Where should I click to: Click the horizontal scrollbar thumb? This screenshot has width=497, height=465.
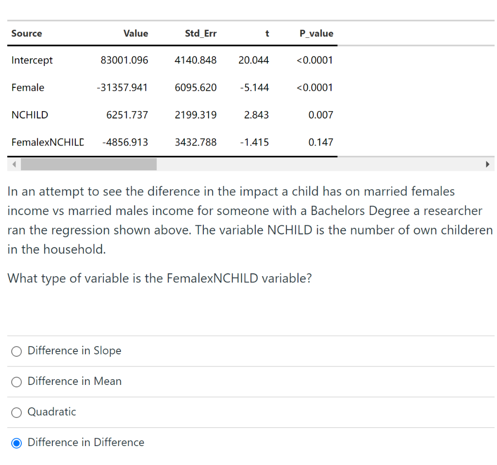coord(89,164)
